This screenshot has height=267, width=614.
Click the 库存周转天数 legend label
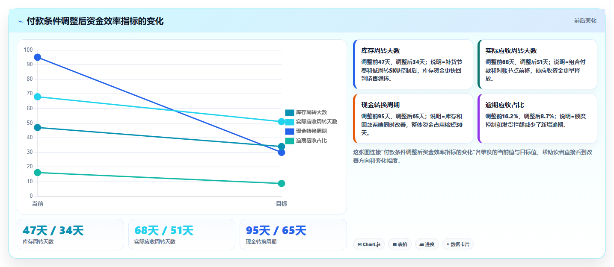tap(311, 112)
